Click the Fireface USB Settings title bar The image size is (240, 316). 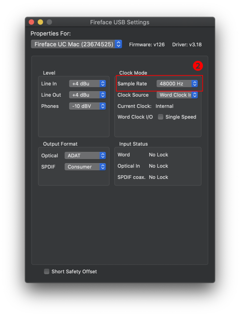[120, 22]
